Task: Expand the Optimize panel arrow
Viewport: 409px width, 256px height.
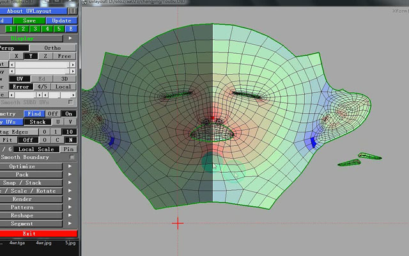Action: coord(70,166)
